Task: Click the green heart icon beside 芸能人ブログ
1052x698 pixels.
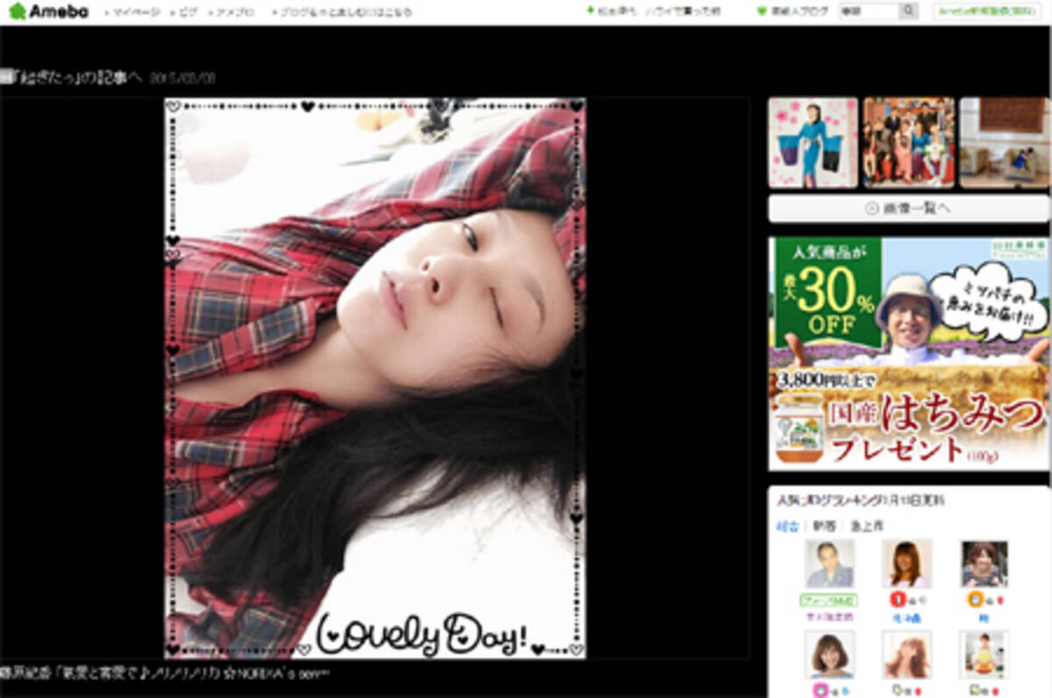Action: (762, 12)
